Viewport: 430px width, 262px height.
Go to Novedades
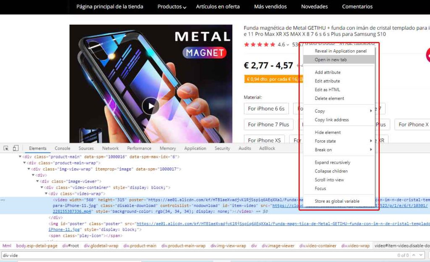click(314, 7)
